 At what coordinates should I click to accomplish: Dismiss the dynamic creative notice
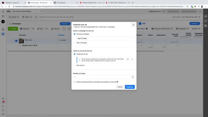(132, 59)
